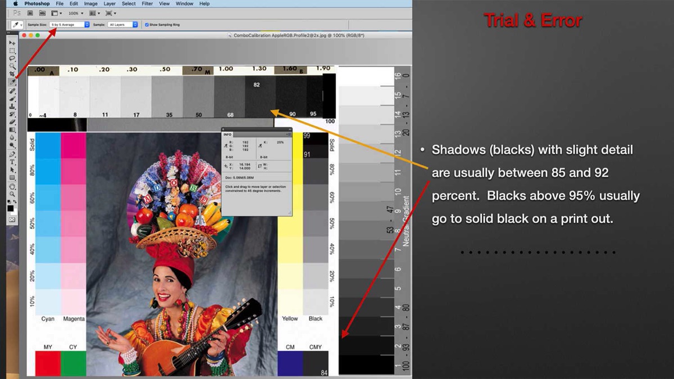674x379 pixels.
Task: Click the background color swatch
Action: coord(14,211)
